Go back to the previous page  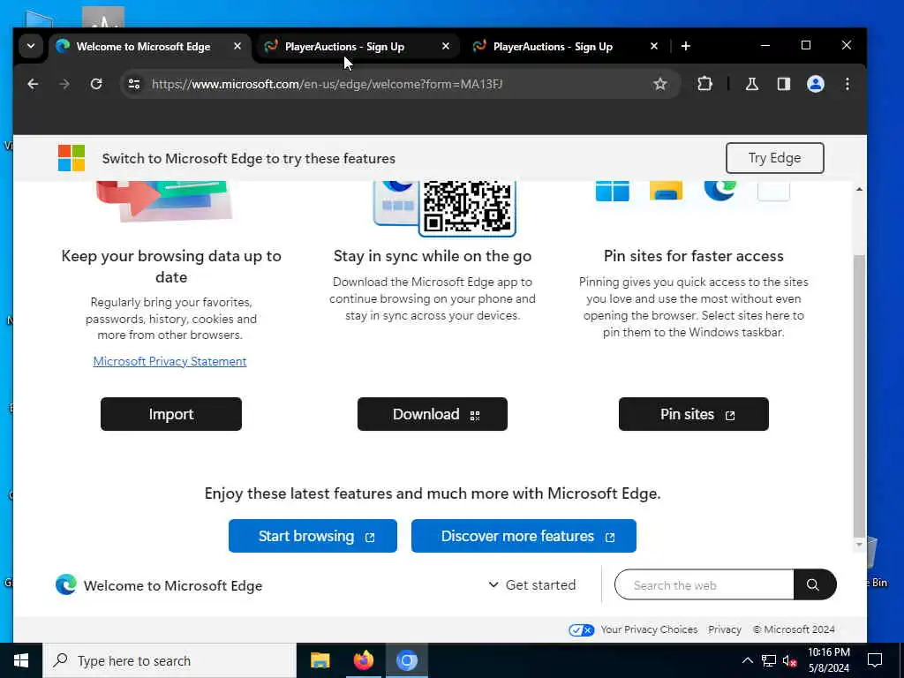tap(33, 84)
